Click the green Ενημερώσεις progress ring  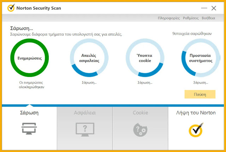tap(30, 58)
